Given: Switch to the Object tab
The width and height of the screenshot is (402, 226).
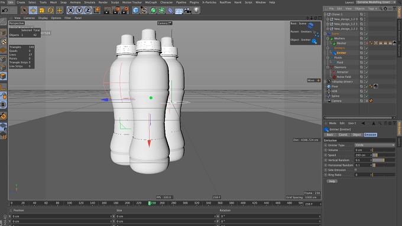Looking at the screenshot, I should click(356, 135).
